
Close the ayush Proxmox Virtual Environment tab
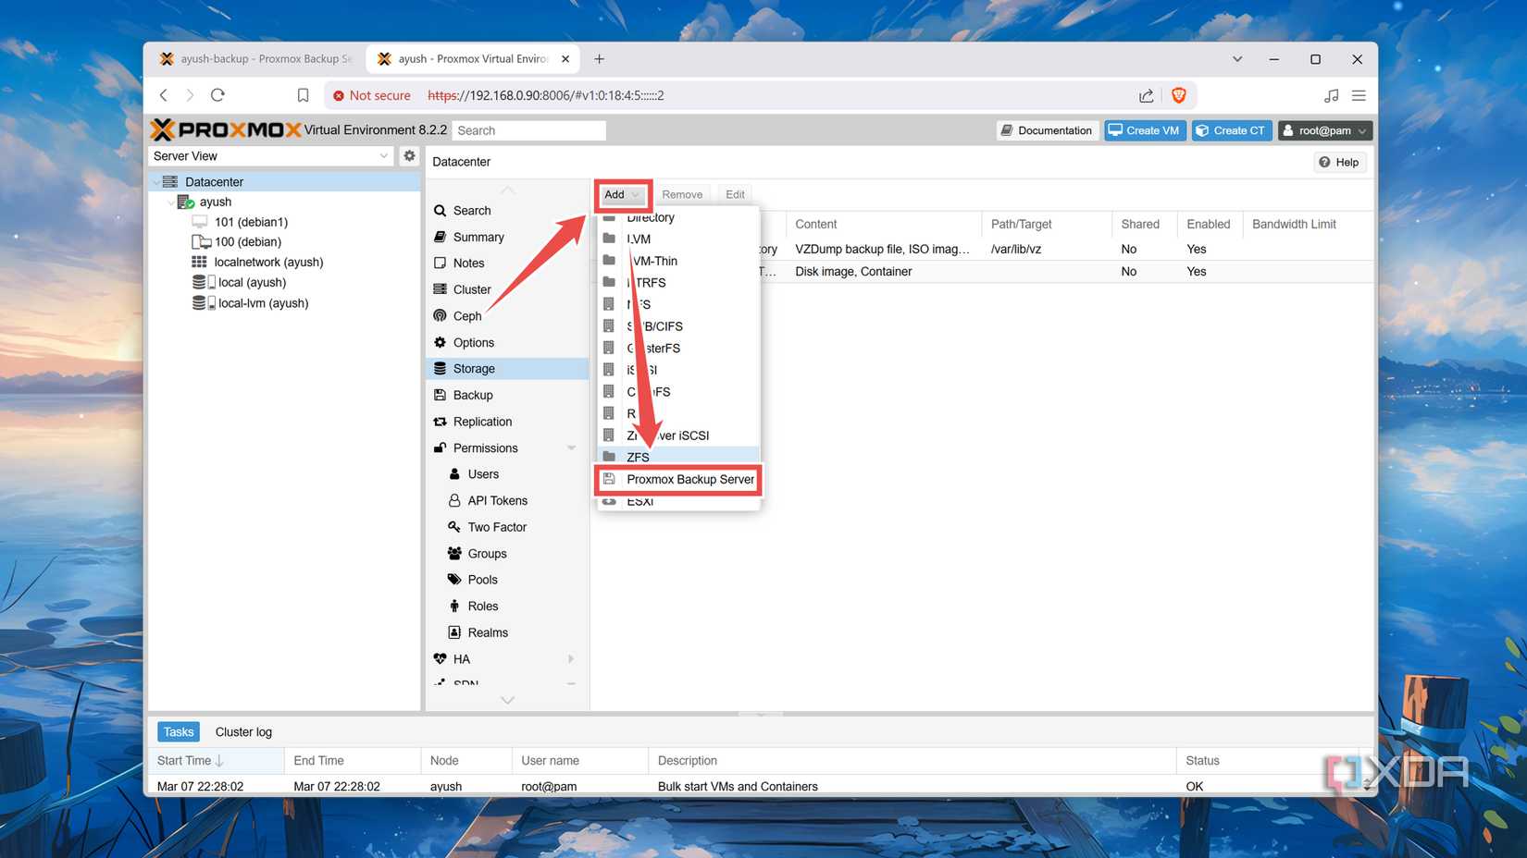coord(565,59)
